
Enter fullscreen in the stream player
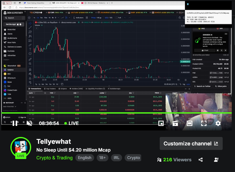[x=204, y=123]
